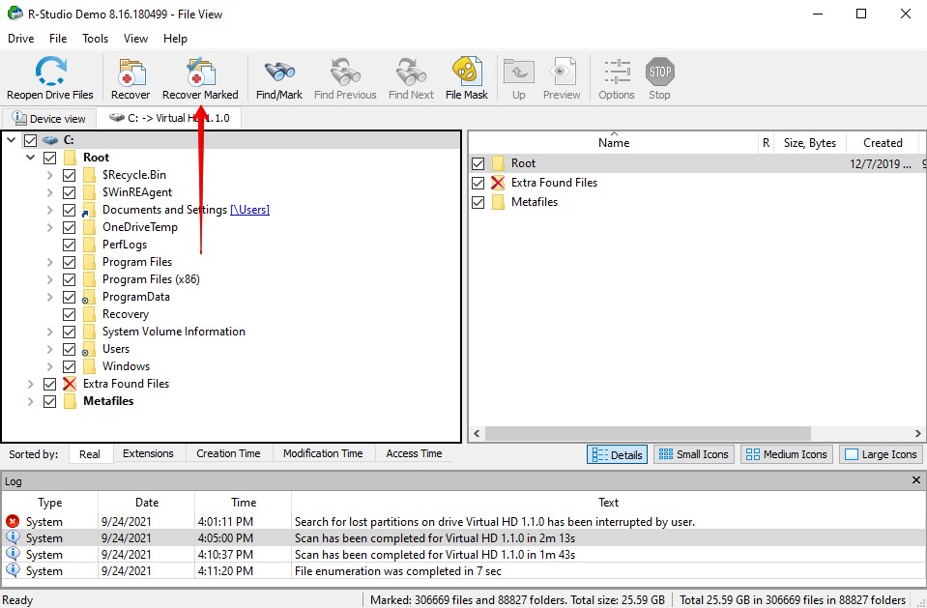927x608 pixels.
Task: Uncheck Extra Found Files checkbox in right pane
Action: pos(478,184)
